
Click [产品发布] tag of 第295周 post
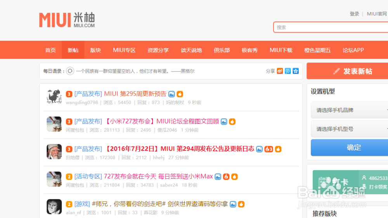click(88, 94)
